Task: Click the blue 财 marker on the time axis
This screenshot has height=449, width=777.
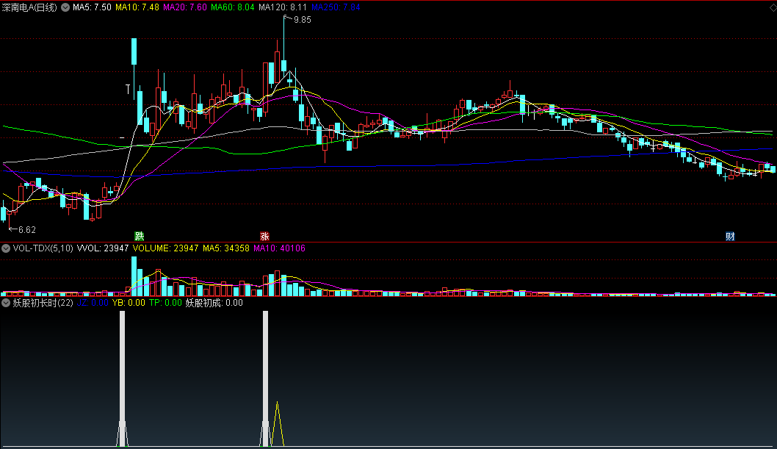Action: [730, 237]
